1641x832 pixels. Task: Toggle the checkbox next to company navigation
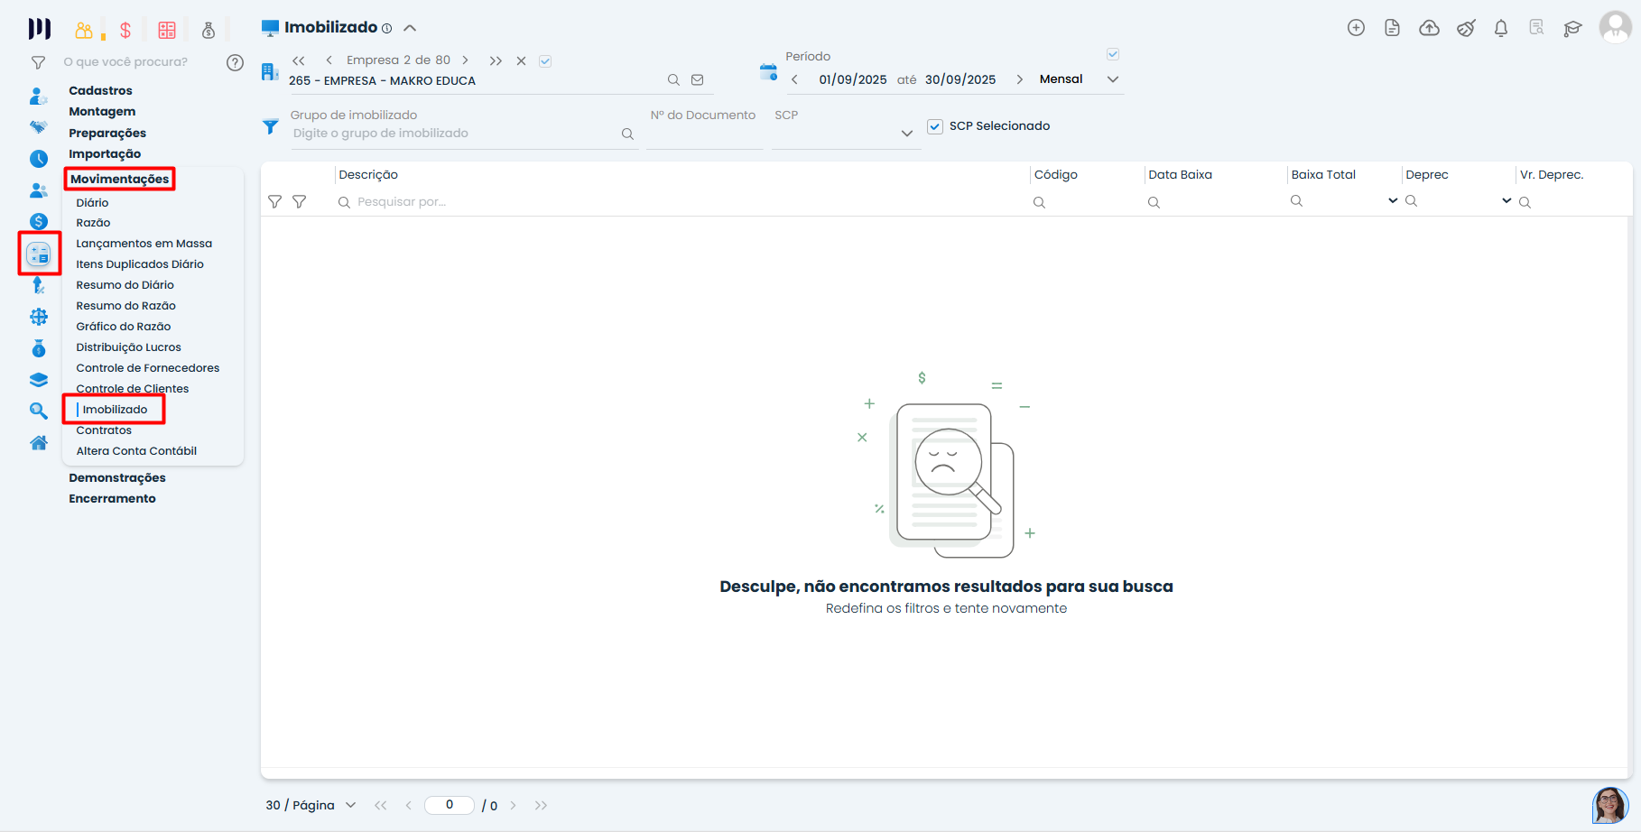tap(545, 61)
